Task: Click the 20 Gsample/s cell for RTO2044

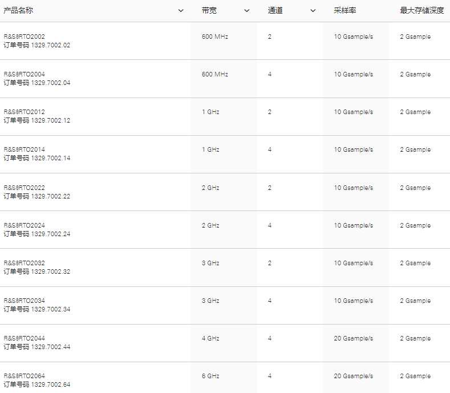Action: [x=354, y=338]
